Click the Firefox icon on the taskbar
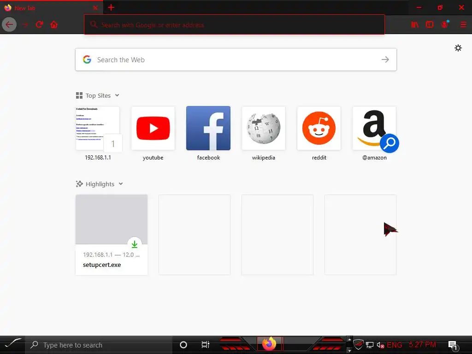The image size is (472, 354). point(269,344)
